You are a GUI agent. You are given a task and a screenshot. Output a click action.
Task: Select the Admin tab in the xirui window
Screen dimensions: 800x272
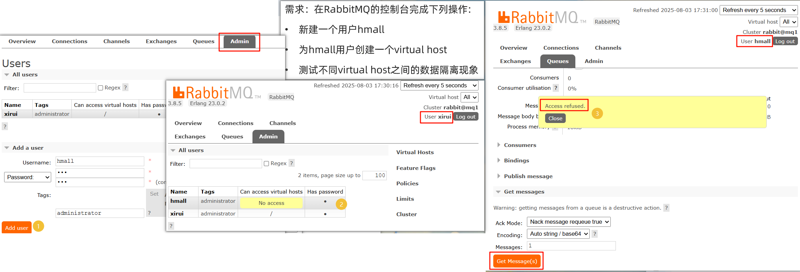(268, 137)
